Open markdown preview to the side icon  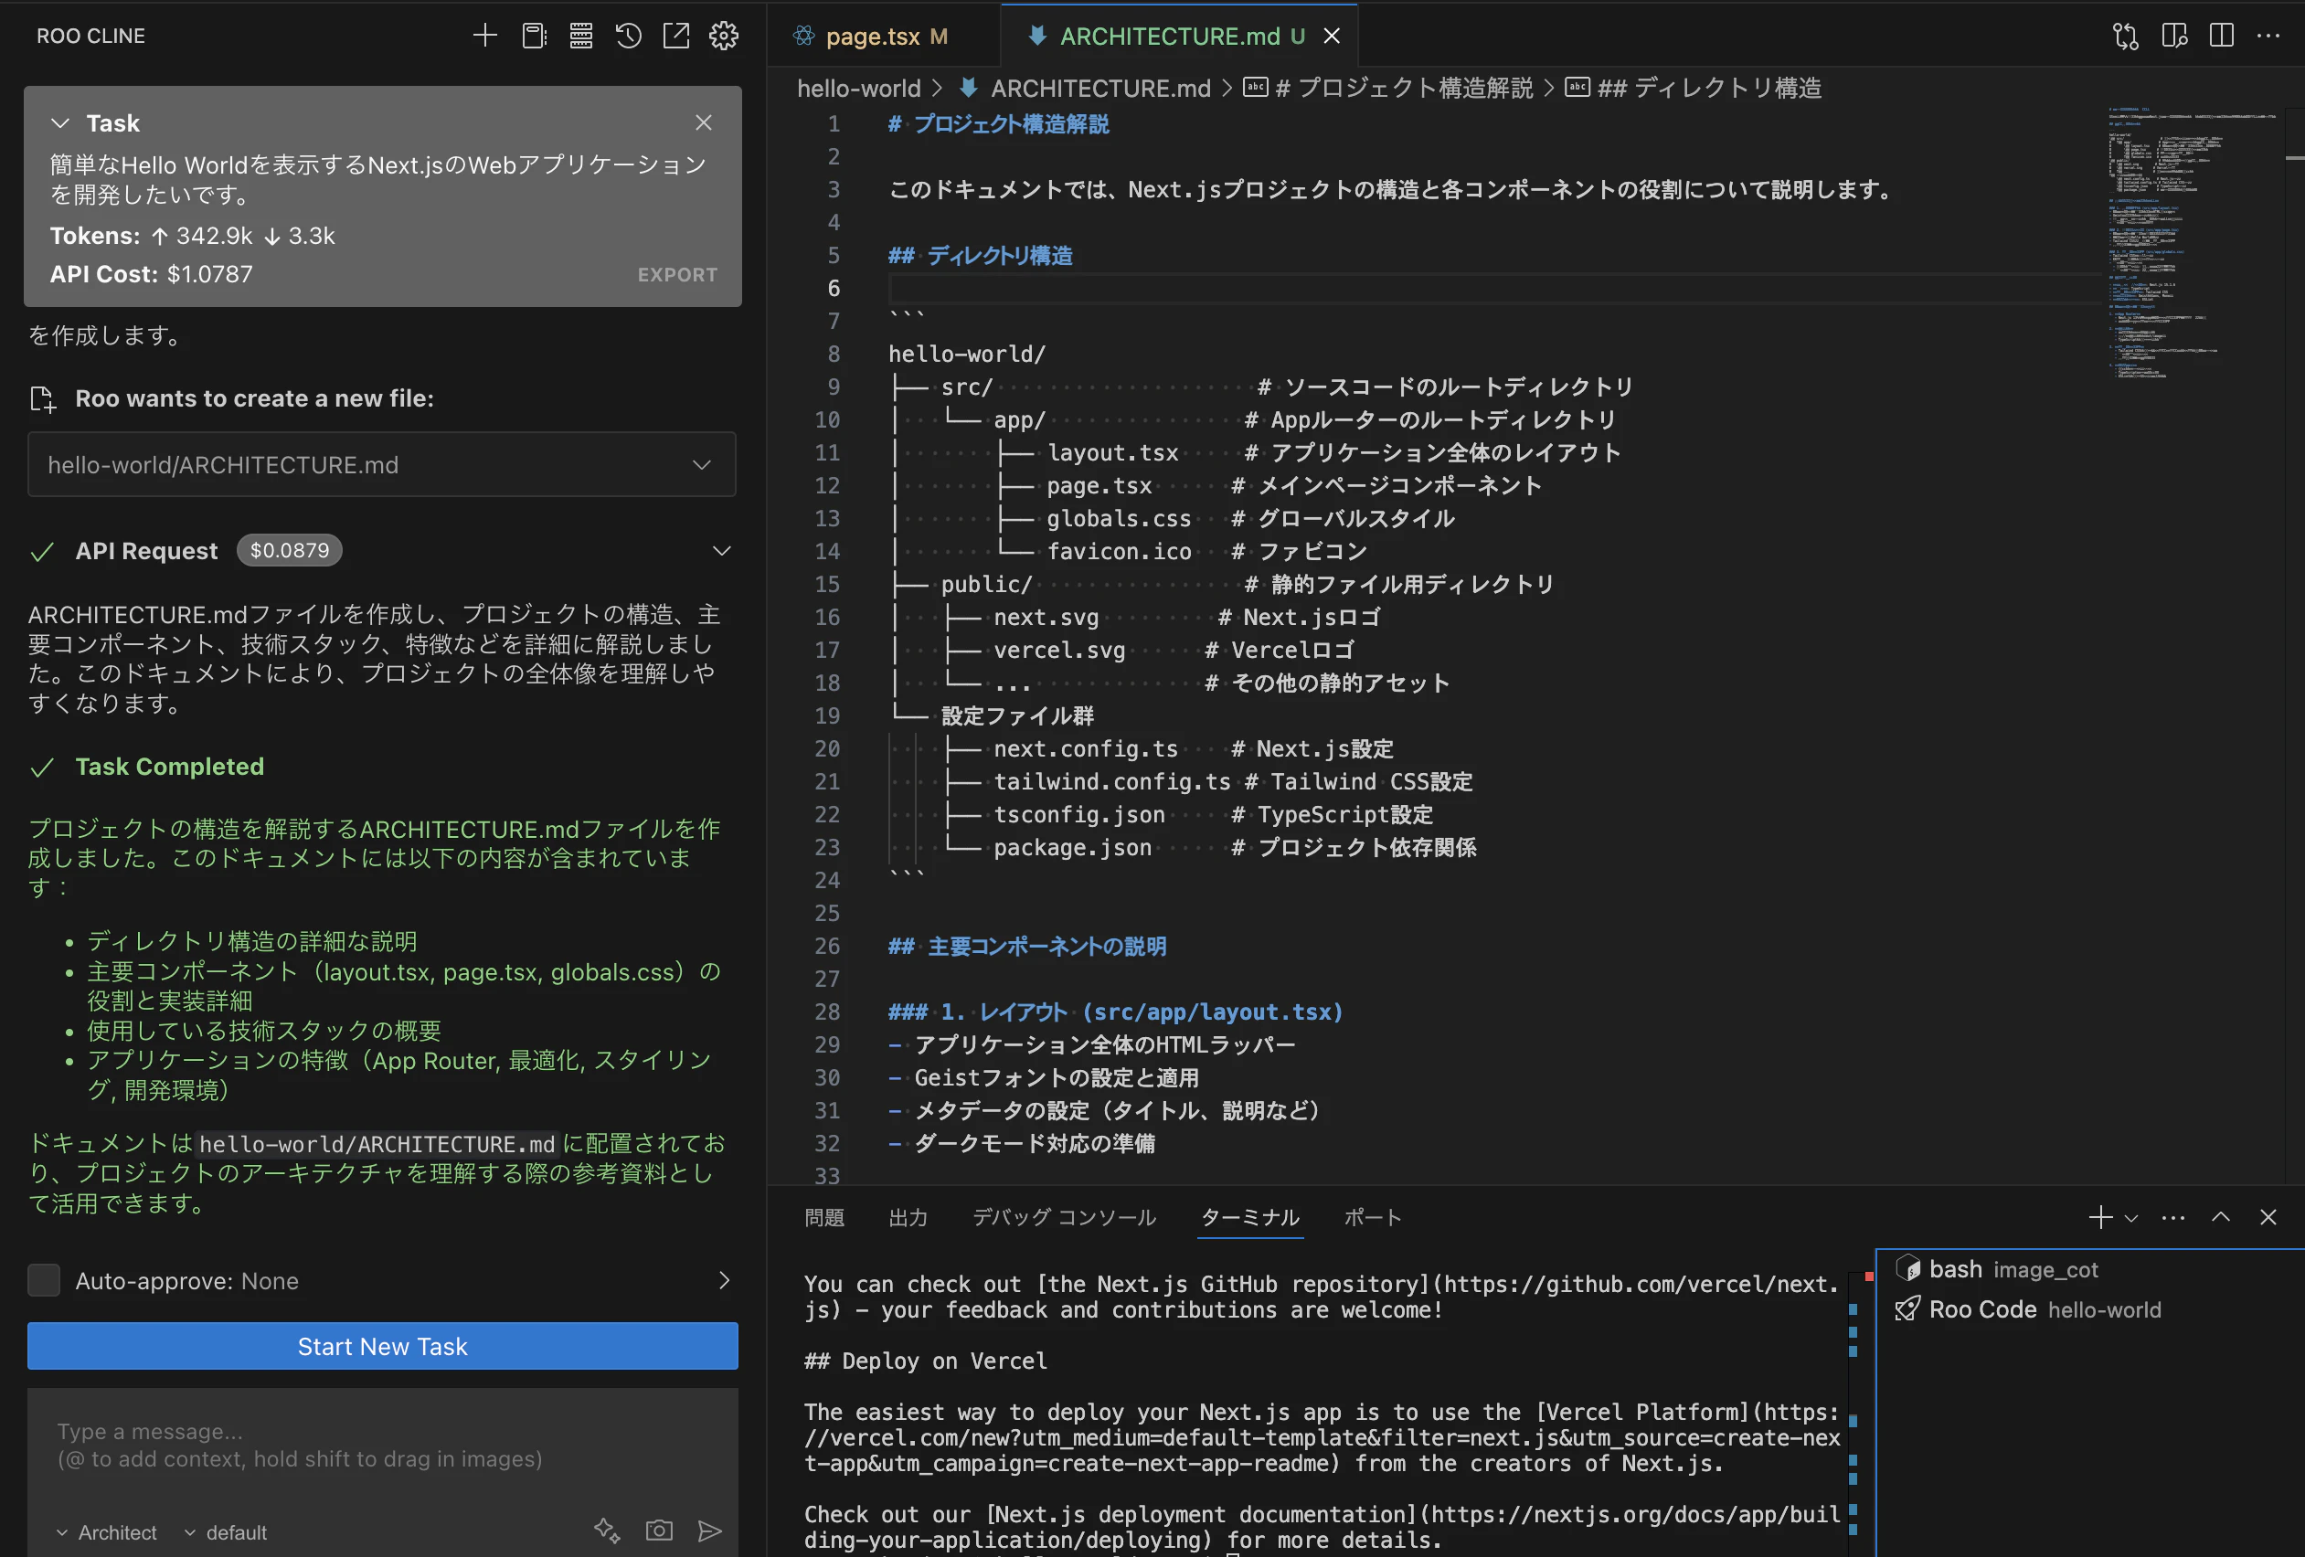click(2174, 36)
